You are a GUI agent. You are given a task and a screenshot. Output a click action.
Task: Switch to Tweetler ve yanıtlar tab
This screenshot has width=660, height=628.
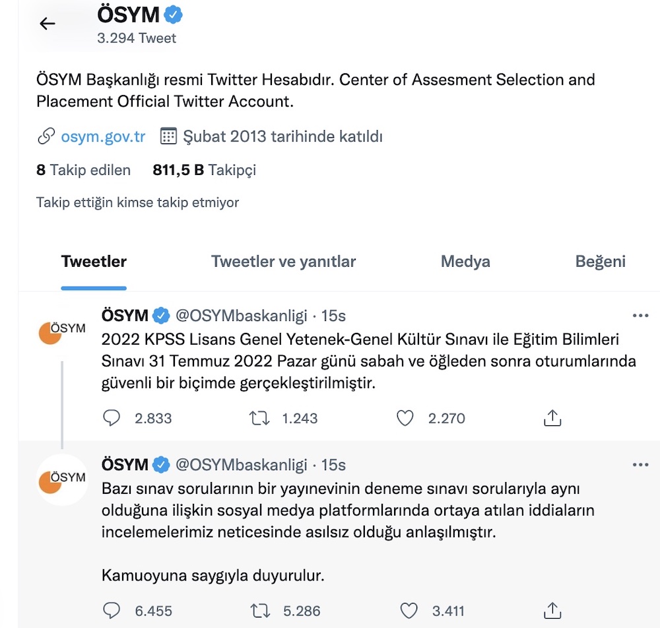pyautogui.click(x=283, y=262)
